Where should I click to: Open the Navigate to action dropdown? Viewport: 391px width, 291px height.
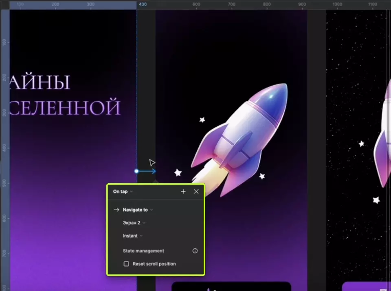138,210
